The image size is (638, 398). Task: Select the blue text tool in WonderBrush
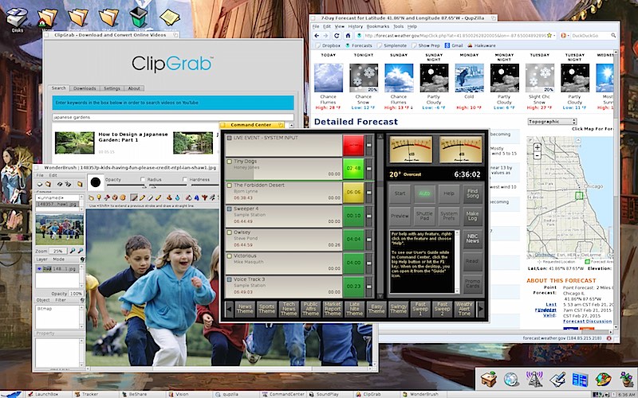(196, 197)
